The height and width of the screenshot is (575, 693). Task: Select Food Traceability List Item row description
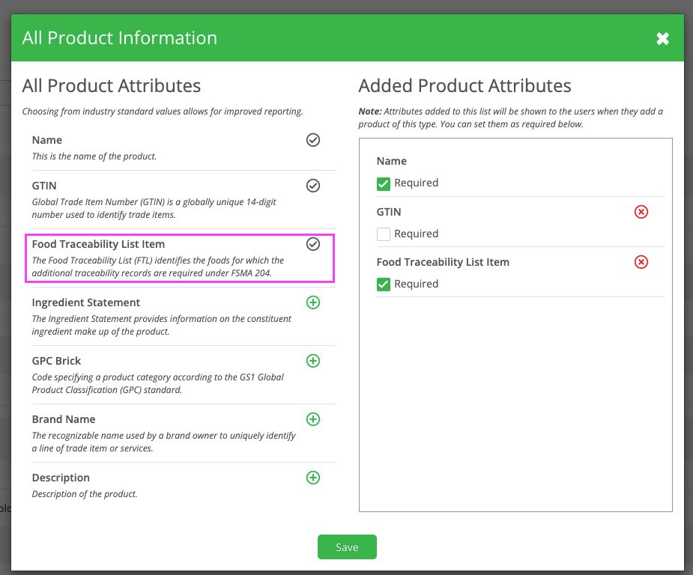pyautogui.click(x=157, y=267)
